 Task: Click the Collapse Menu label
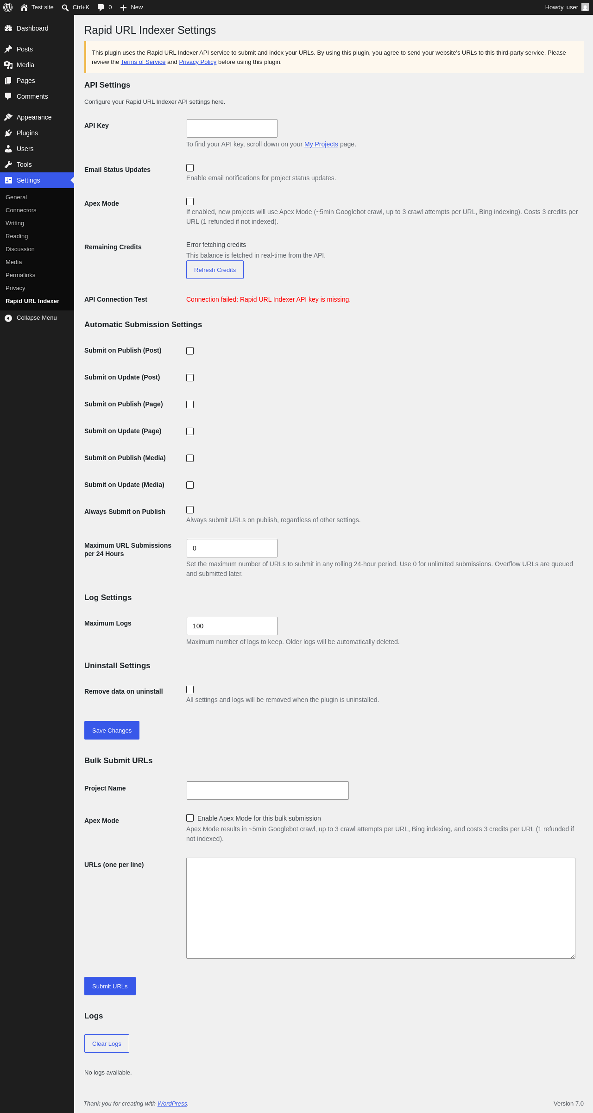[x=37, y=318]
